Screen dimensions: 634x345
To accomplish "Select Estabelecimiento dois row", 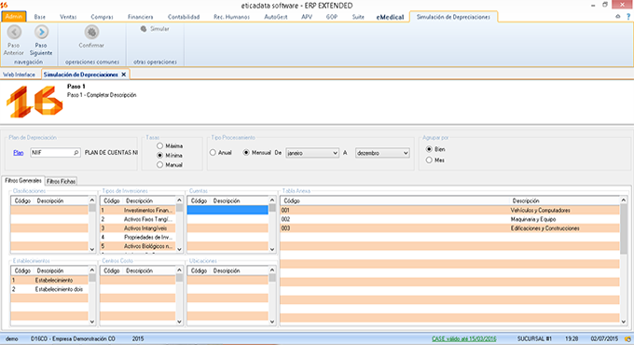I will [49, 289].
